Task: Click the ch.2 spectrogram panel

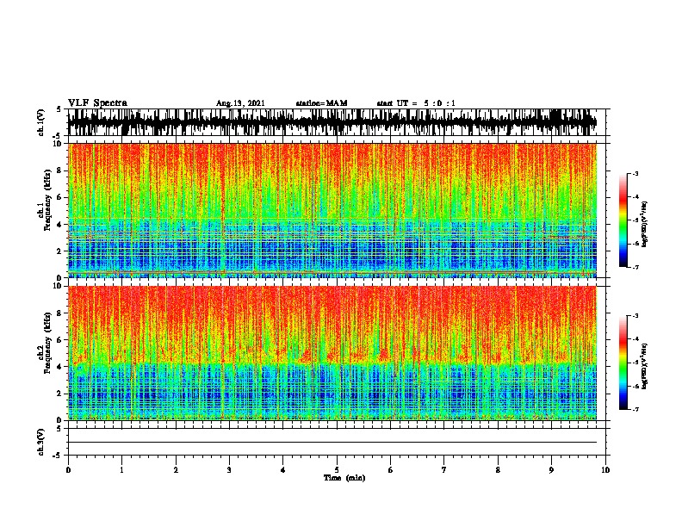Action: (x=332, y=353)
